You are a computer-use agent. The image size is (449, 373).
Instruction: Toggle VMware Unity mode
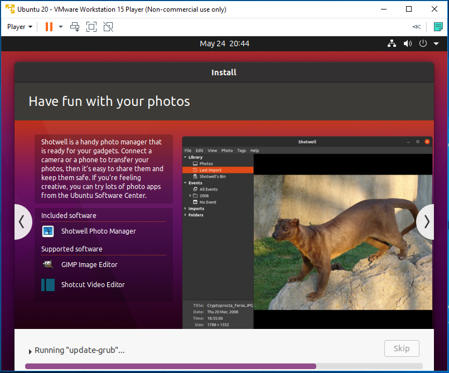pyautogui.click(x=108, y=27)
